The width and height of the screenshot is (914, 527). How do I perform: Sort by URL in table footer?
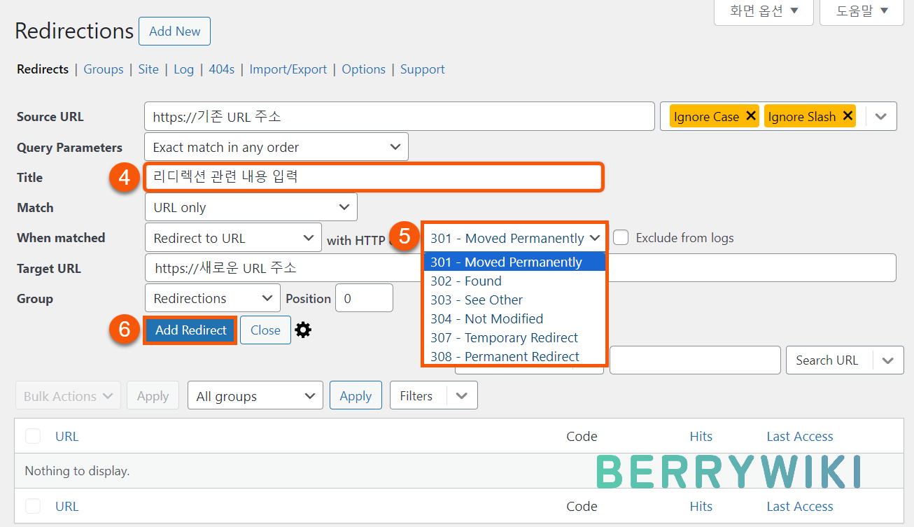click(67, 506)
